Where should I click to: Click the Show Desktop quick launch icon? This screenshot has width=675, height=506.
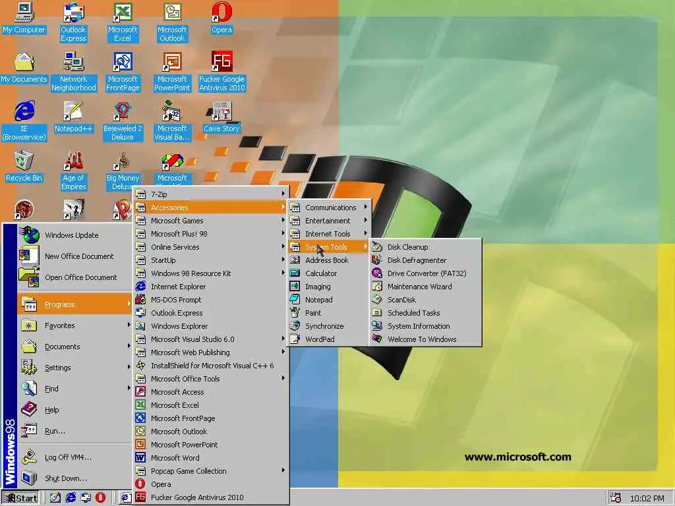click(x=55, y=498)
